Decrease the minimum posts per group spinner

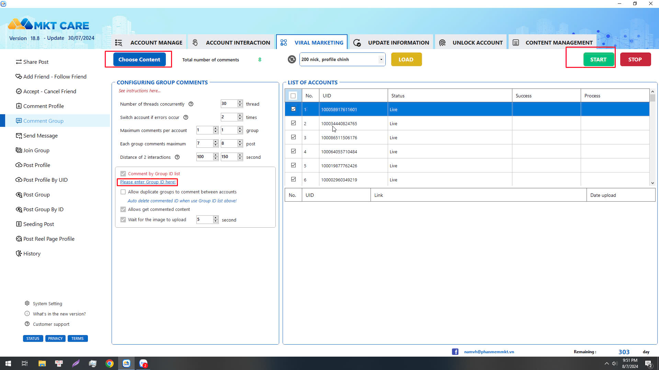(x=216, y=145)
